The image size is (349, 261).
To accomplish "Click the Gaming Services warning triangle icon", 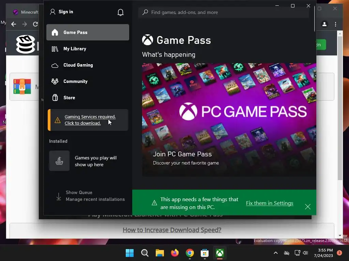I will [x=58, y=120].
